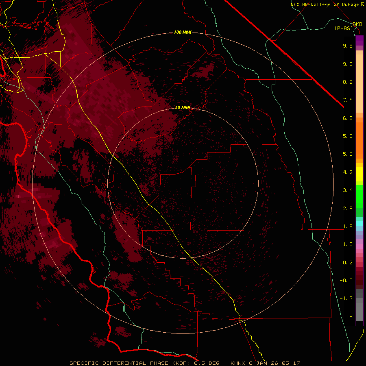Click the 6 JAN 26 05:17 timestamp
366x366 pixels.
(274, 363)
